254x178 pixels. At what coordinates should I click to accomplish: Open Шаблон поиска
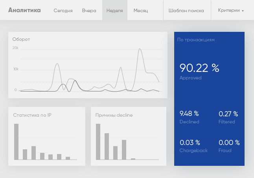(x=186, y=11)
